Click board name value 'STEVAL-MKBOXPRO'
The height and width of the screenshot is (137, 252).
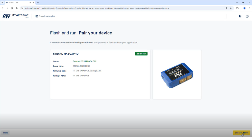pos(82,66)
